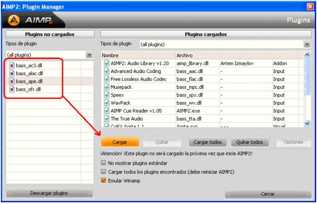
Task: Open the Opciones button
Action: pyautogui.click(x=294, y=142)
